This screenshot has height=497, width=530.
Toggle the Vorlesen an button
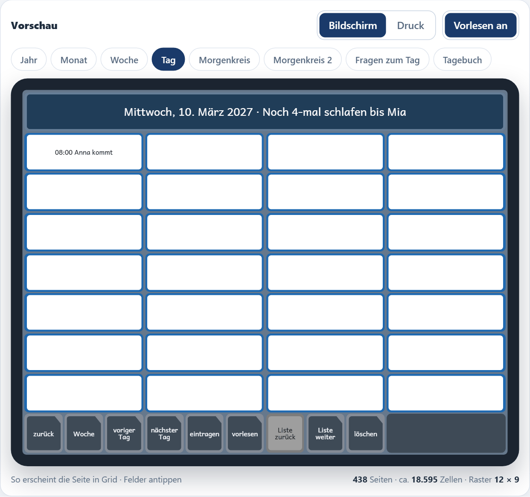pos(480,25)
